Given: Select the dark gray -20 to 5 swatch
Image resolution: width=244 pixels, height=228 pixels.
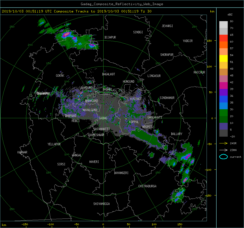Looking at the screenshot, I should pyautogui.click(x=223, y=133).
